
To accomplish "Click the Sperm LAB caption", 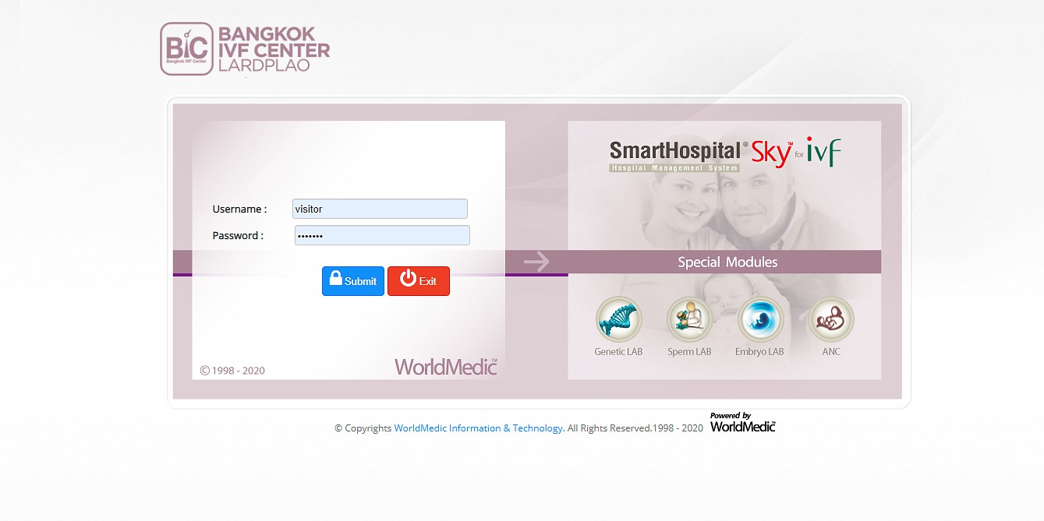I will pos(689,352).
